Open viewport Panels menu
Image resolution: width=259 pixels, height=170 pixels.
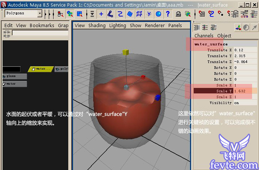tap(175, 25)
